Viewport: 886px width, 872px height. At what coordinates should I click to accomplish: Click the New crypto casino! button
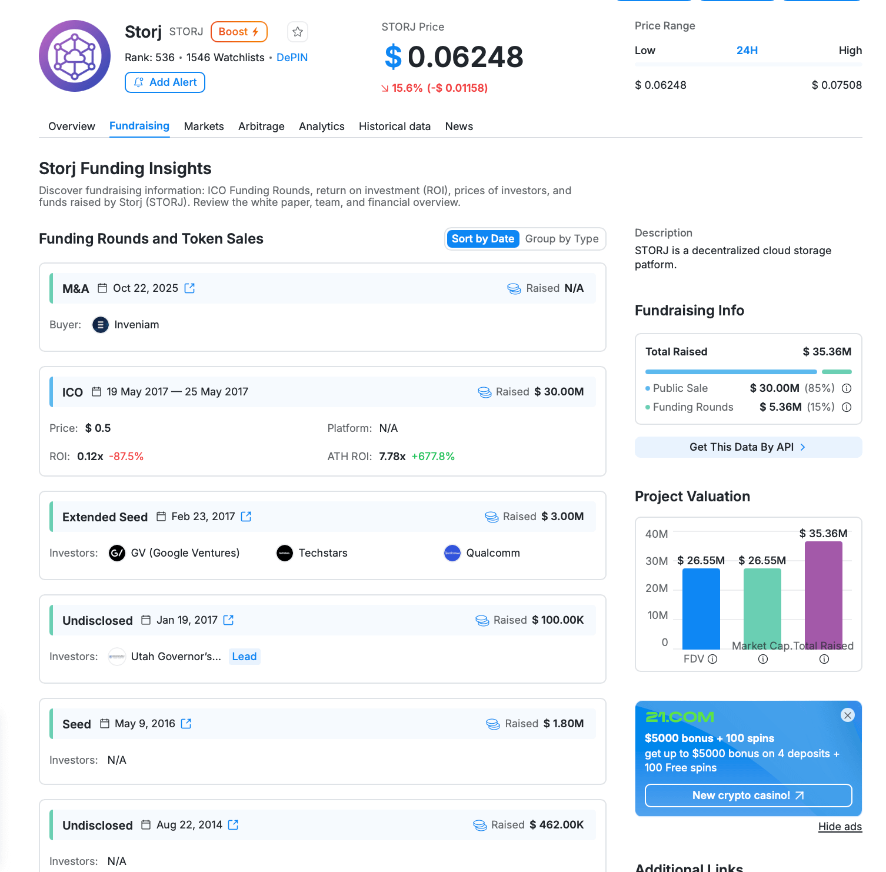[x=748, y=796]
